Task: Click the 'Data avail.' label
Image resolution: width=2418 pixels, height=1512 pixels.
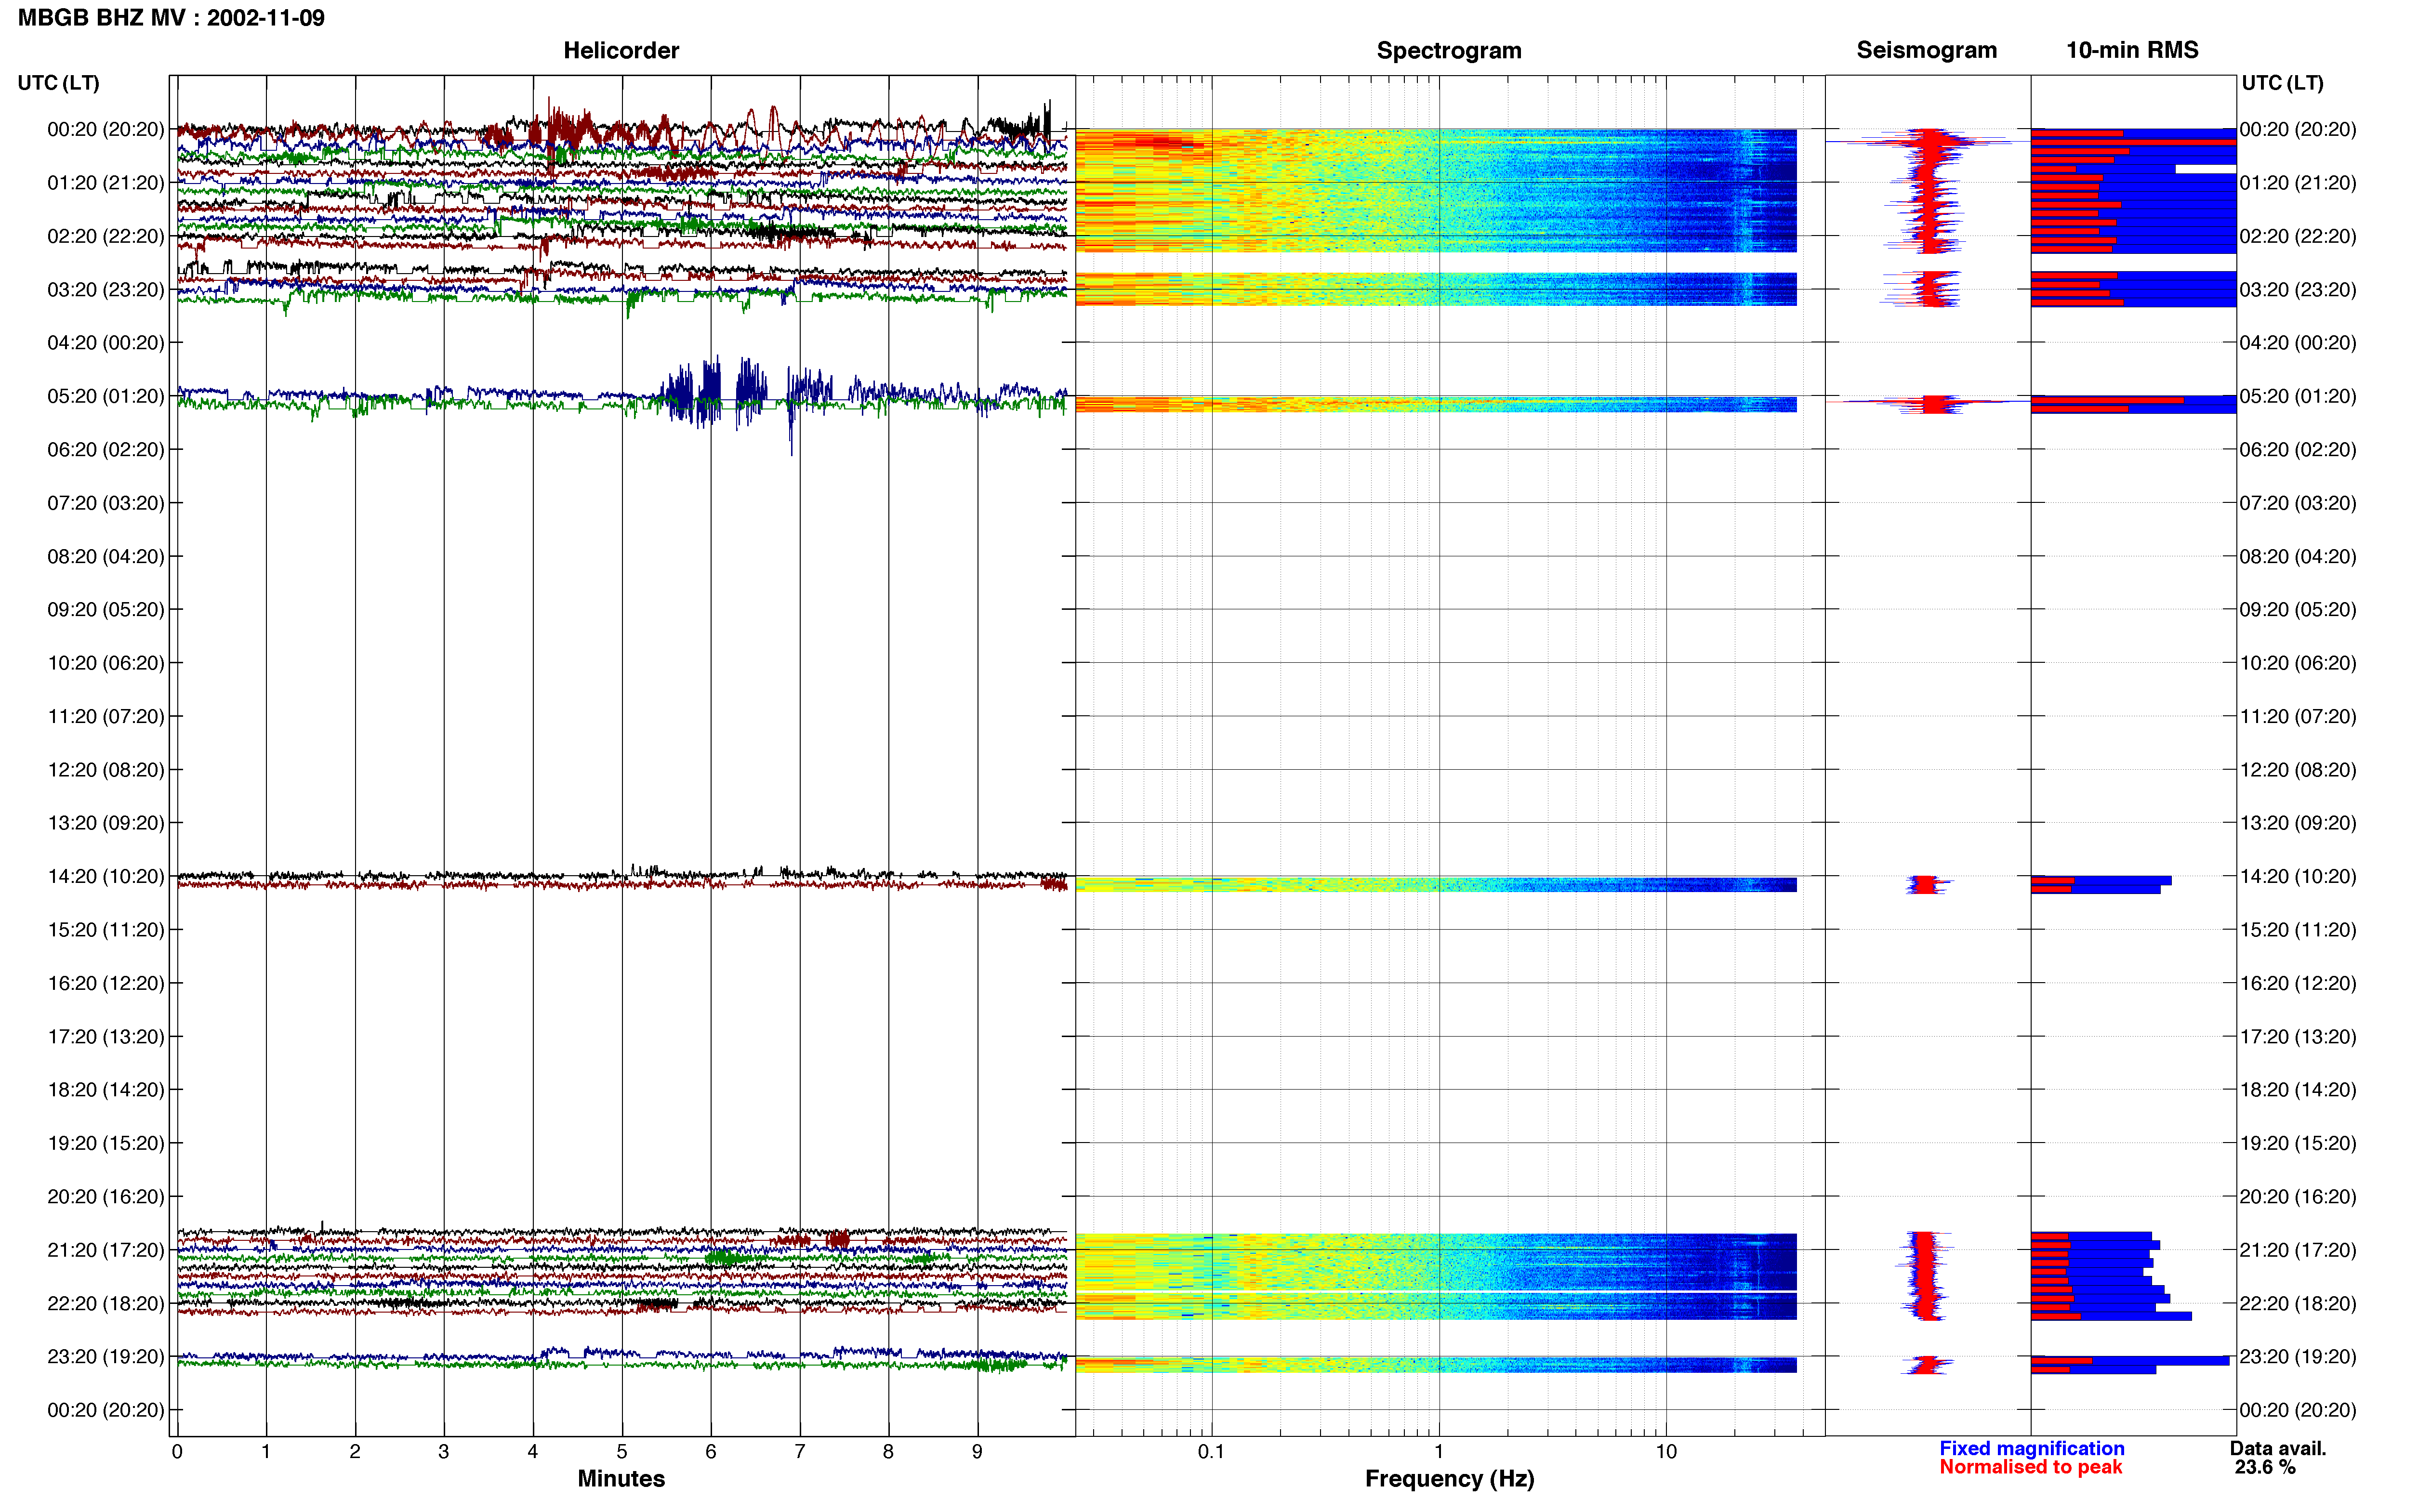Action: coord(2278,1448)
